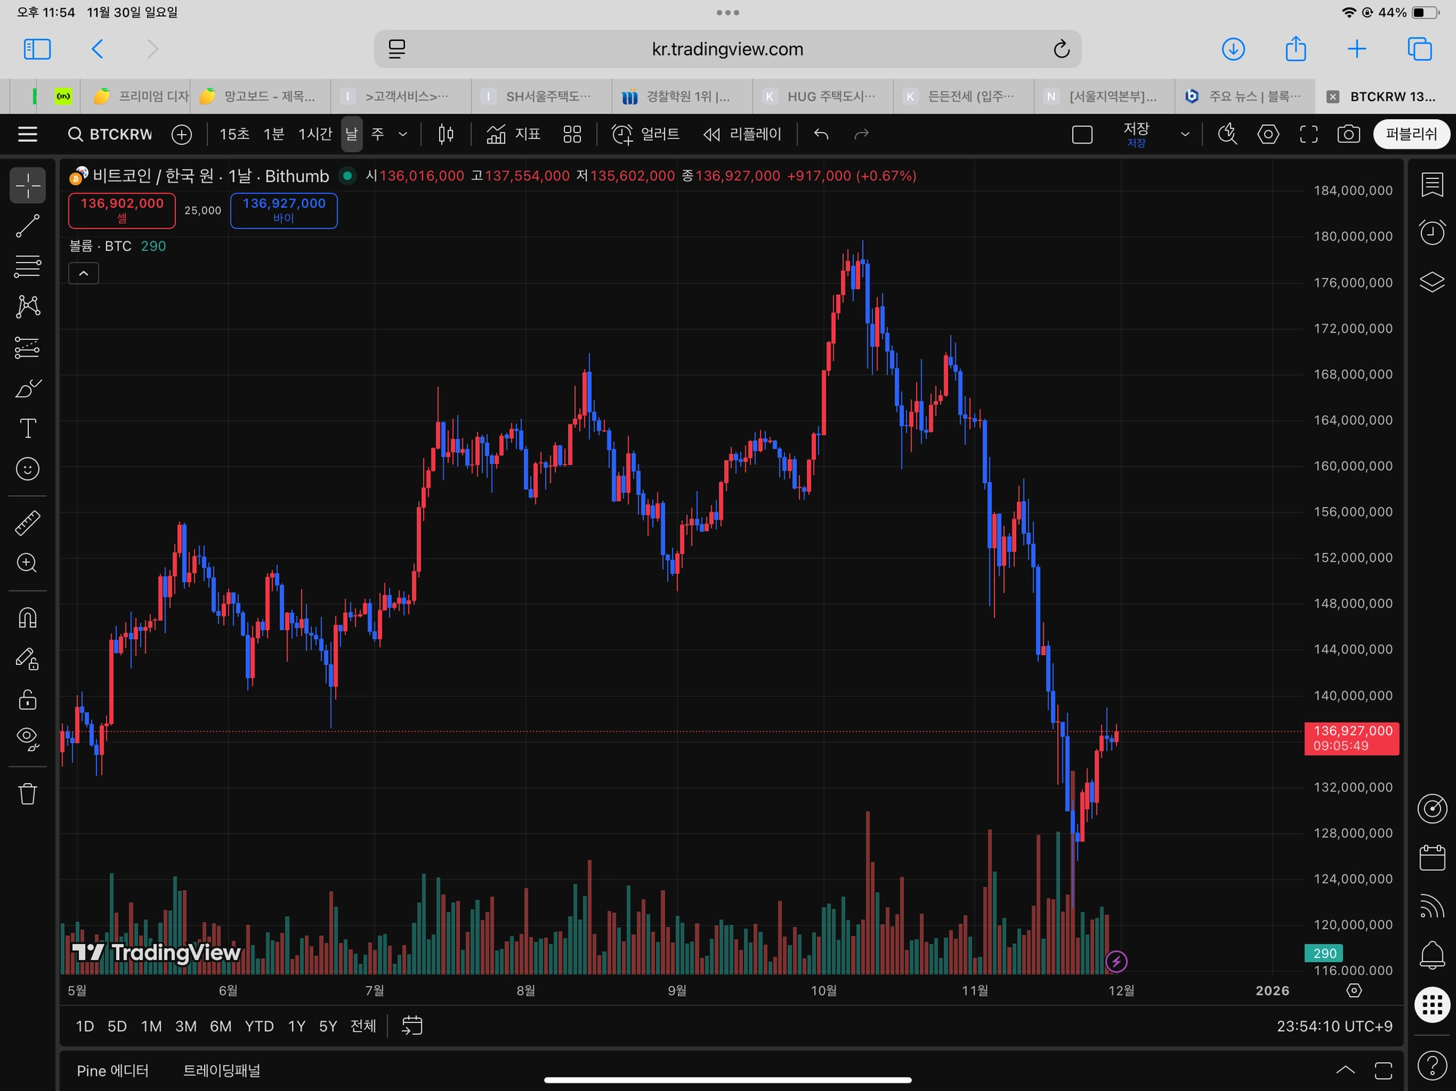This screenshot has width=1456, height=1091.
Task: Select the Fibonacci retracement tool
Action: pos(28,266)
